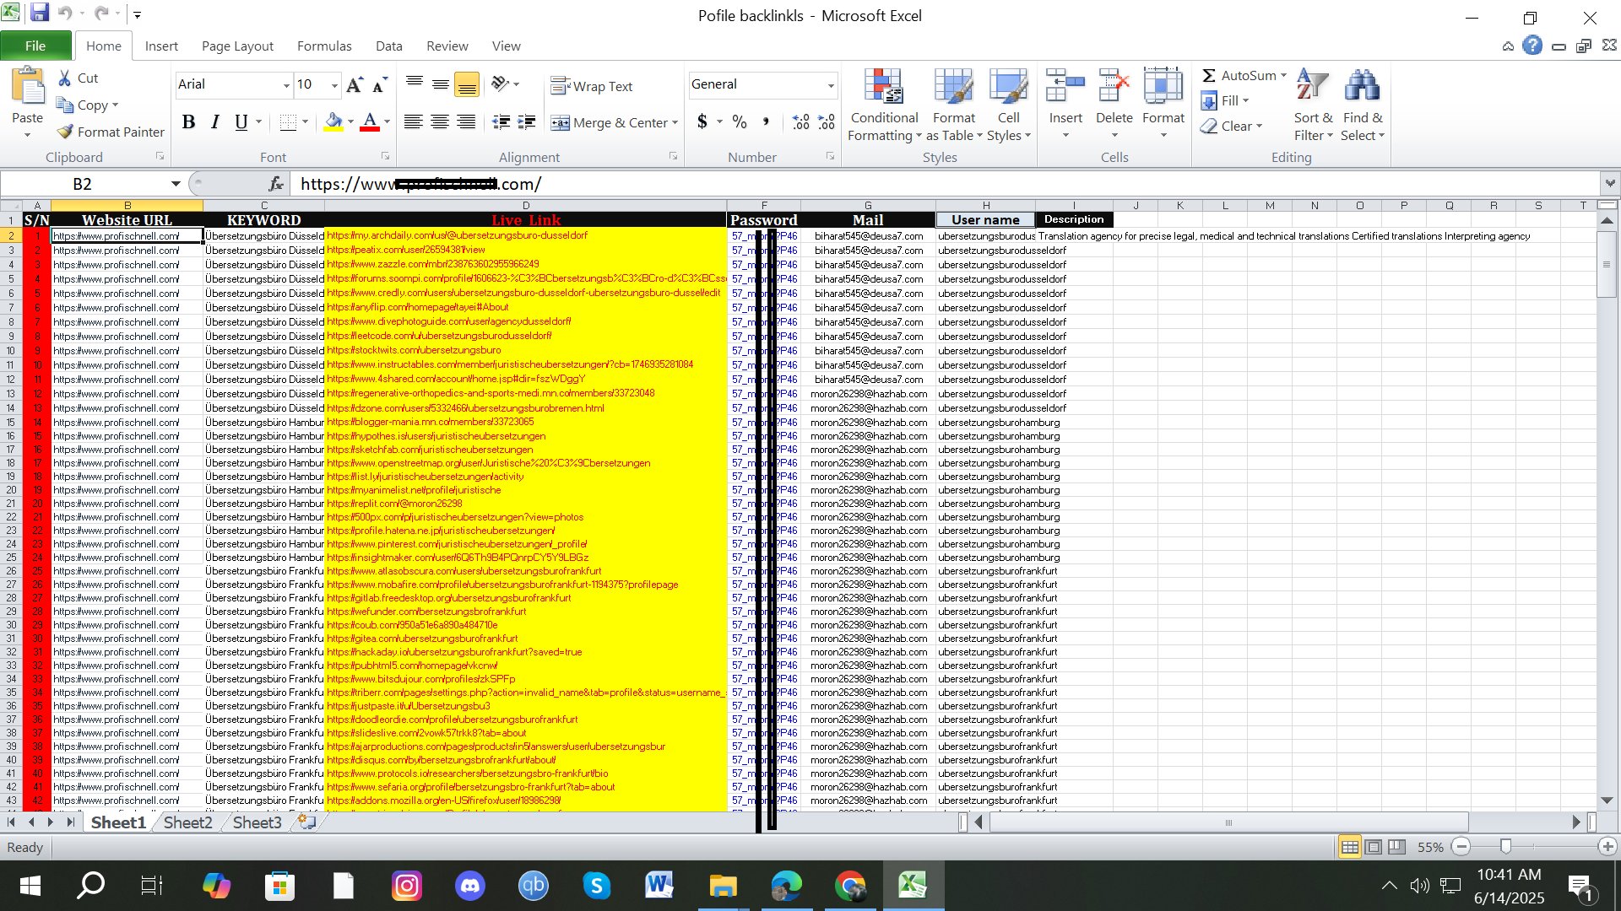Open Sort & Filter tools
This screenshot has width=1621, height=911.
(x=1312, y=105)
